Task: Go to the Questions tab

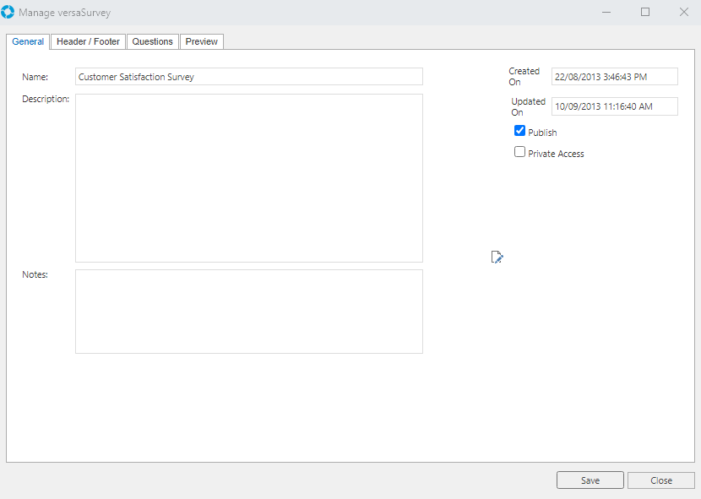Action: [152, 41]
